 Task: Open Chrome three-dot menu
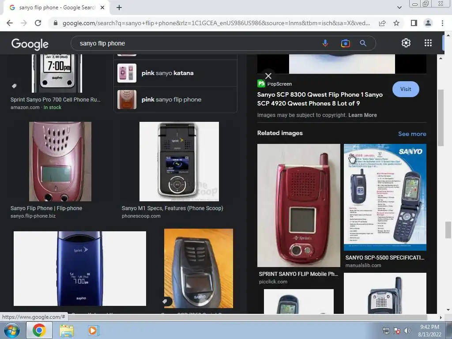[442, 23]
